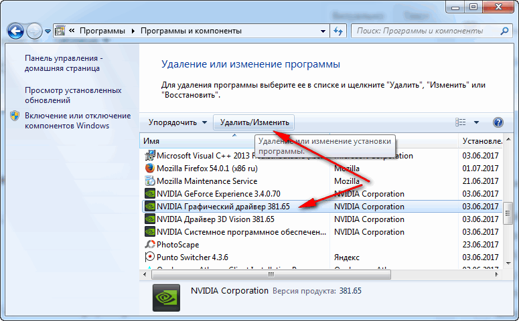
Task: Open "Панель управления - домашняя страница" link
Action: click(x=64, y=63)
